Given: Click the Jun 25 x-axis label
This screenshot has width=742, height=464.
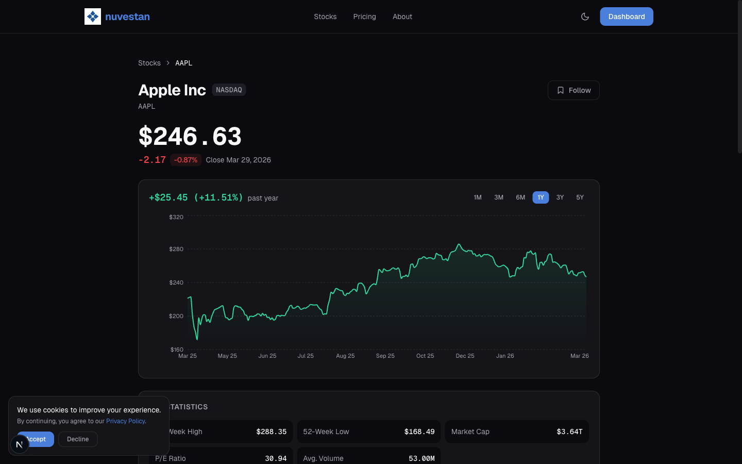Looking at the screenshot, I should [x=267, y=356].
